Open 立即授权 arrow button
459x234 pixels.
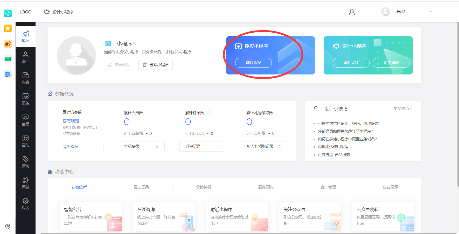tap(80, 147)
